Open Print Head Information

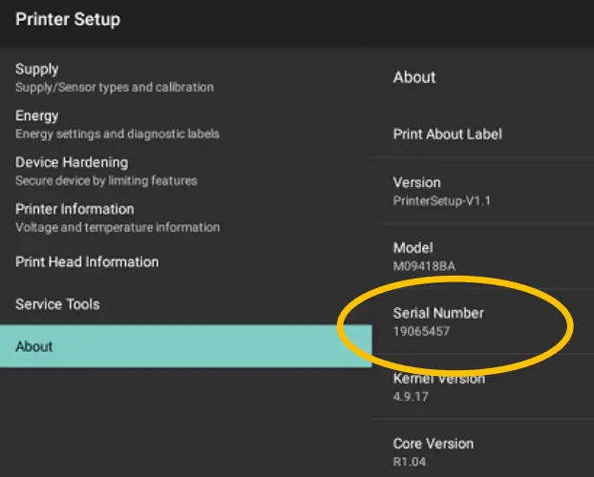[x=87, y=261]
